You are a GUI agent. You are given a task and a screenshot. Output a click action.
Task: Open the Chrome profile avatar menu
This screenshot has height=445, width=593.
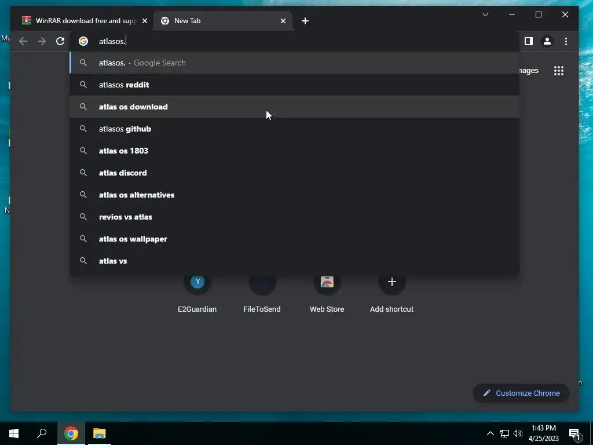pos(547,41)
